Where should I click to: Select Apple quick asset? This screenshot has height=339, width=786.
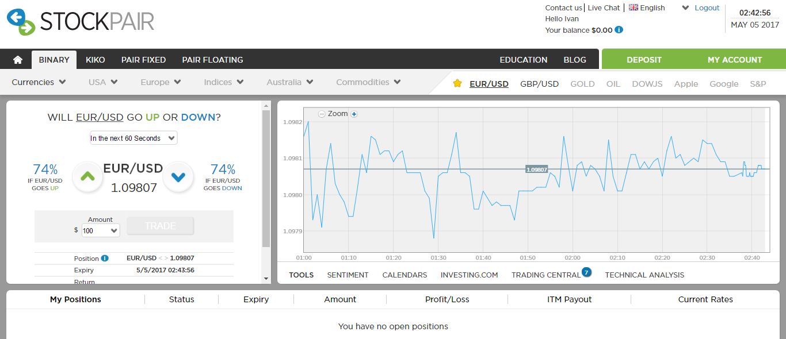click(686, 84)
